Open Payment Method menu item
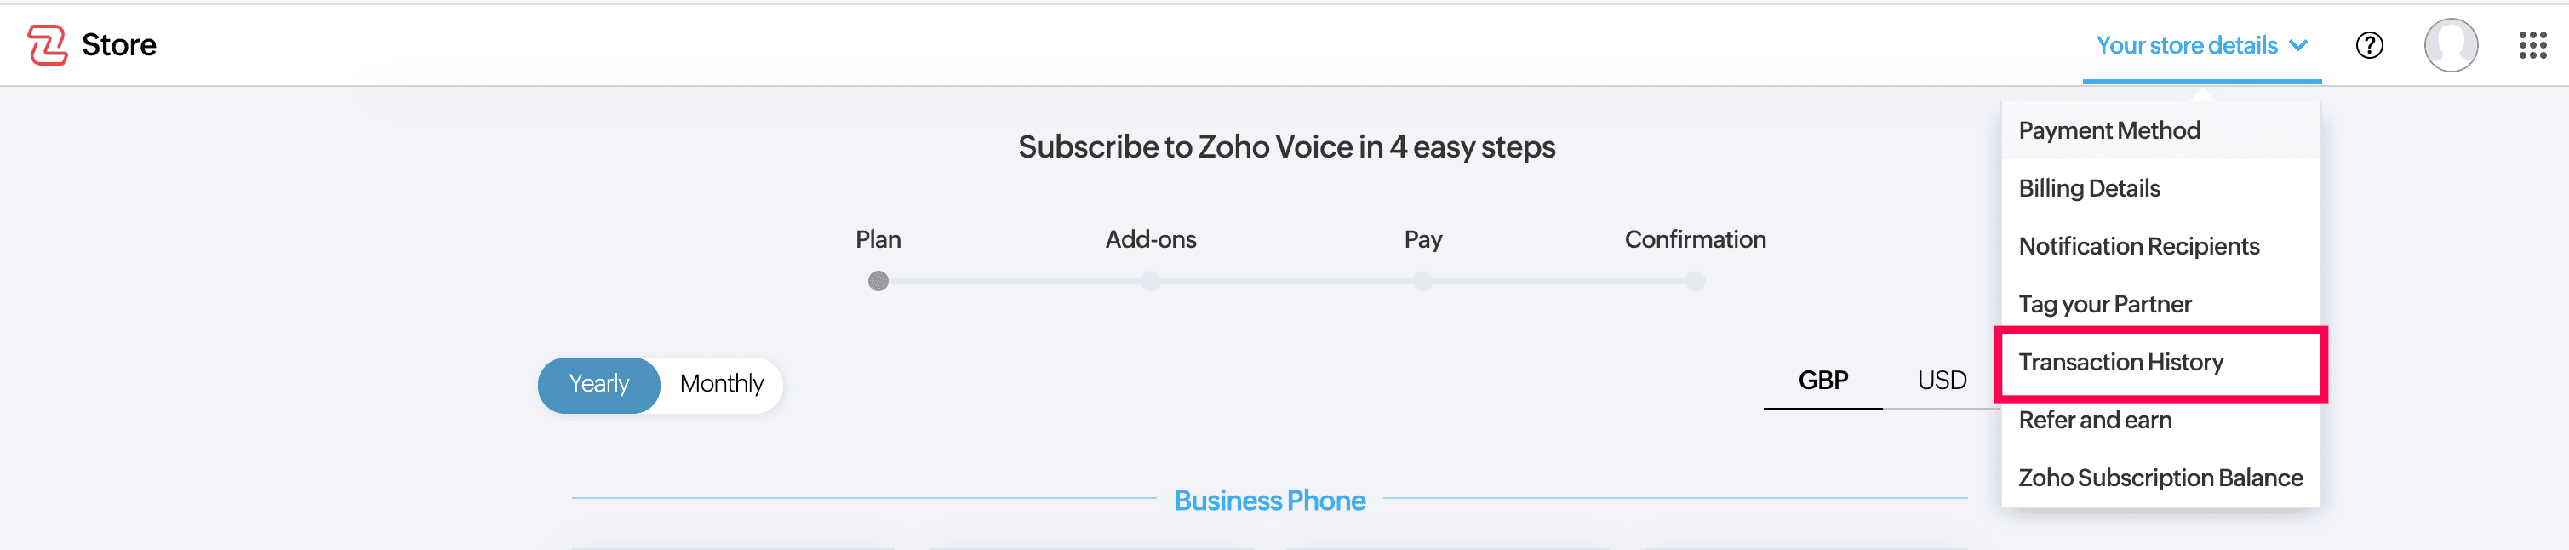 2108,131
